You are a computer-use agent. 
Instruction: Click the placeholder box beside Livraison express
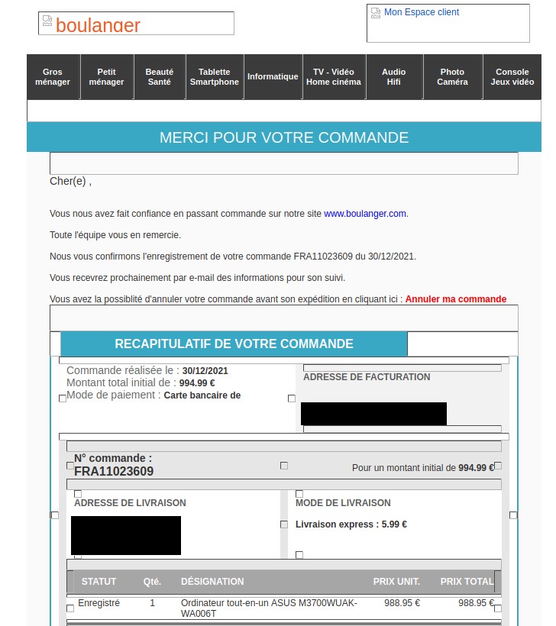coord(284,524)
